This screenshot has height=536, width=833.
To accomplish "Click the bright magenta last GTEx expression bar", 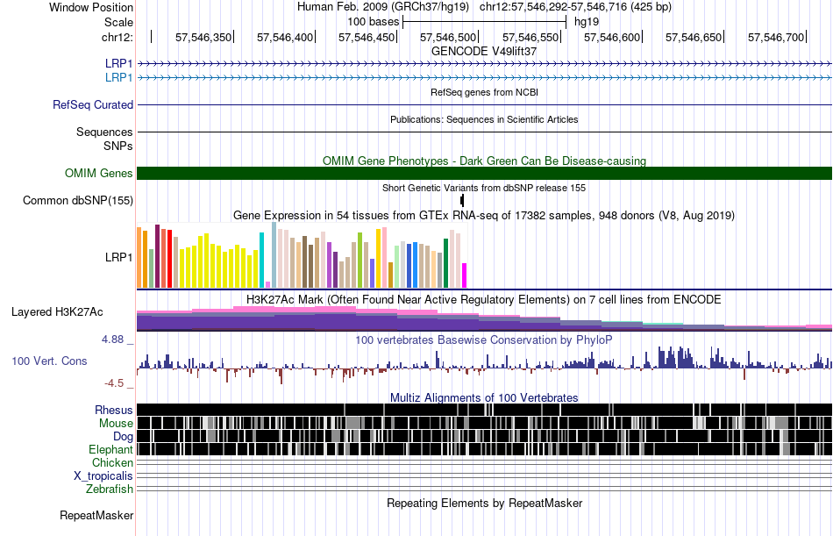I will click(465, 275).
